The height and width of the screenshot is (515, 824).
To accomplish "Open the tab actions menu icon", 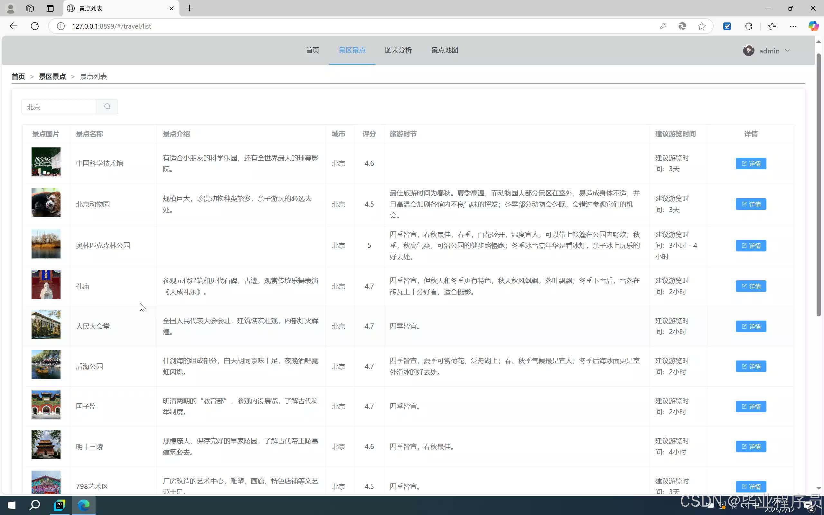I will tap(50, 8).
